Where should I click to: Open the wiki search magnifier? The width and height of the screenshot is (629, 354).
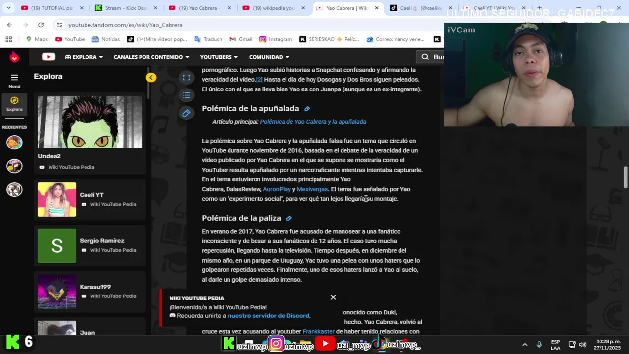425,57
